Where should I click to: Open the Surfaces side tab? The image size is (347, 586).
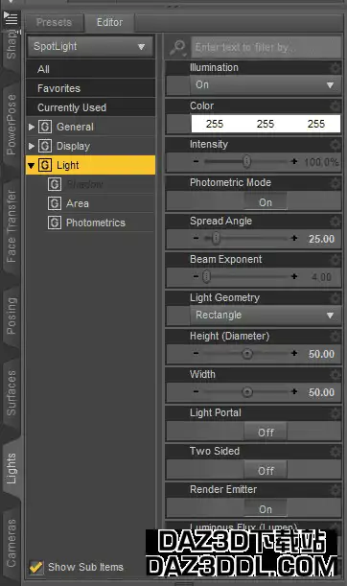tap(12, 393)
